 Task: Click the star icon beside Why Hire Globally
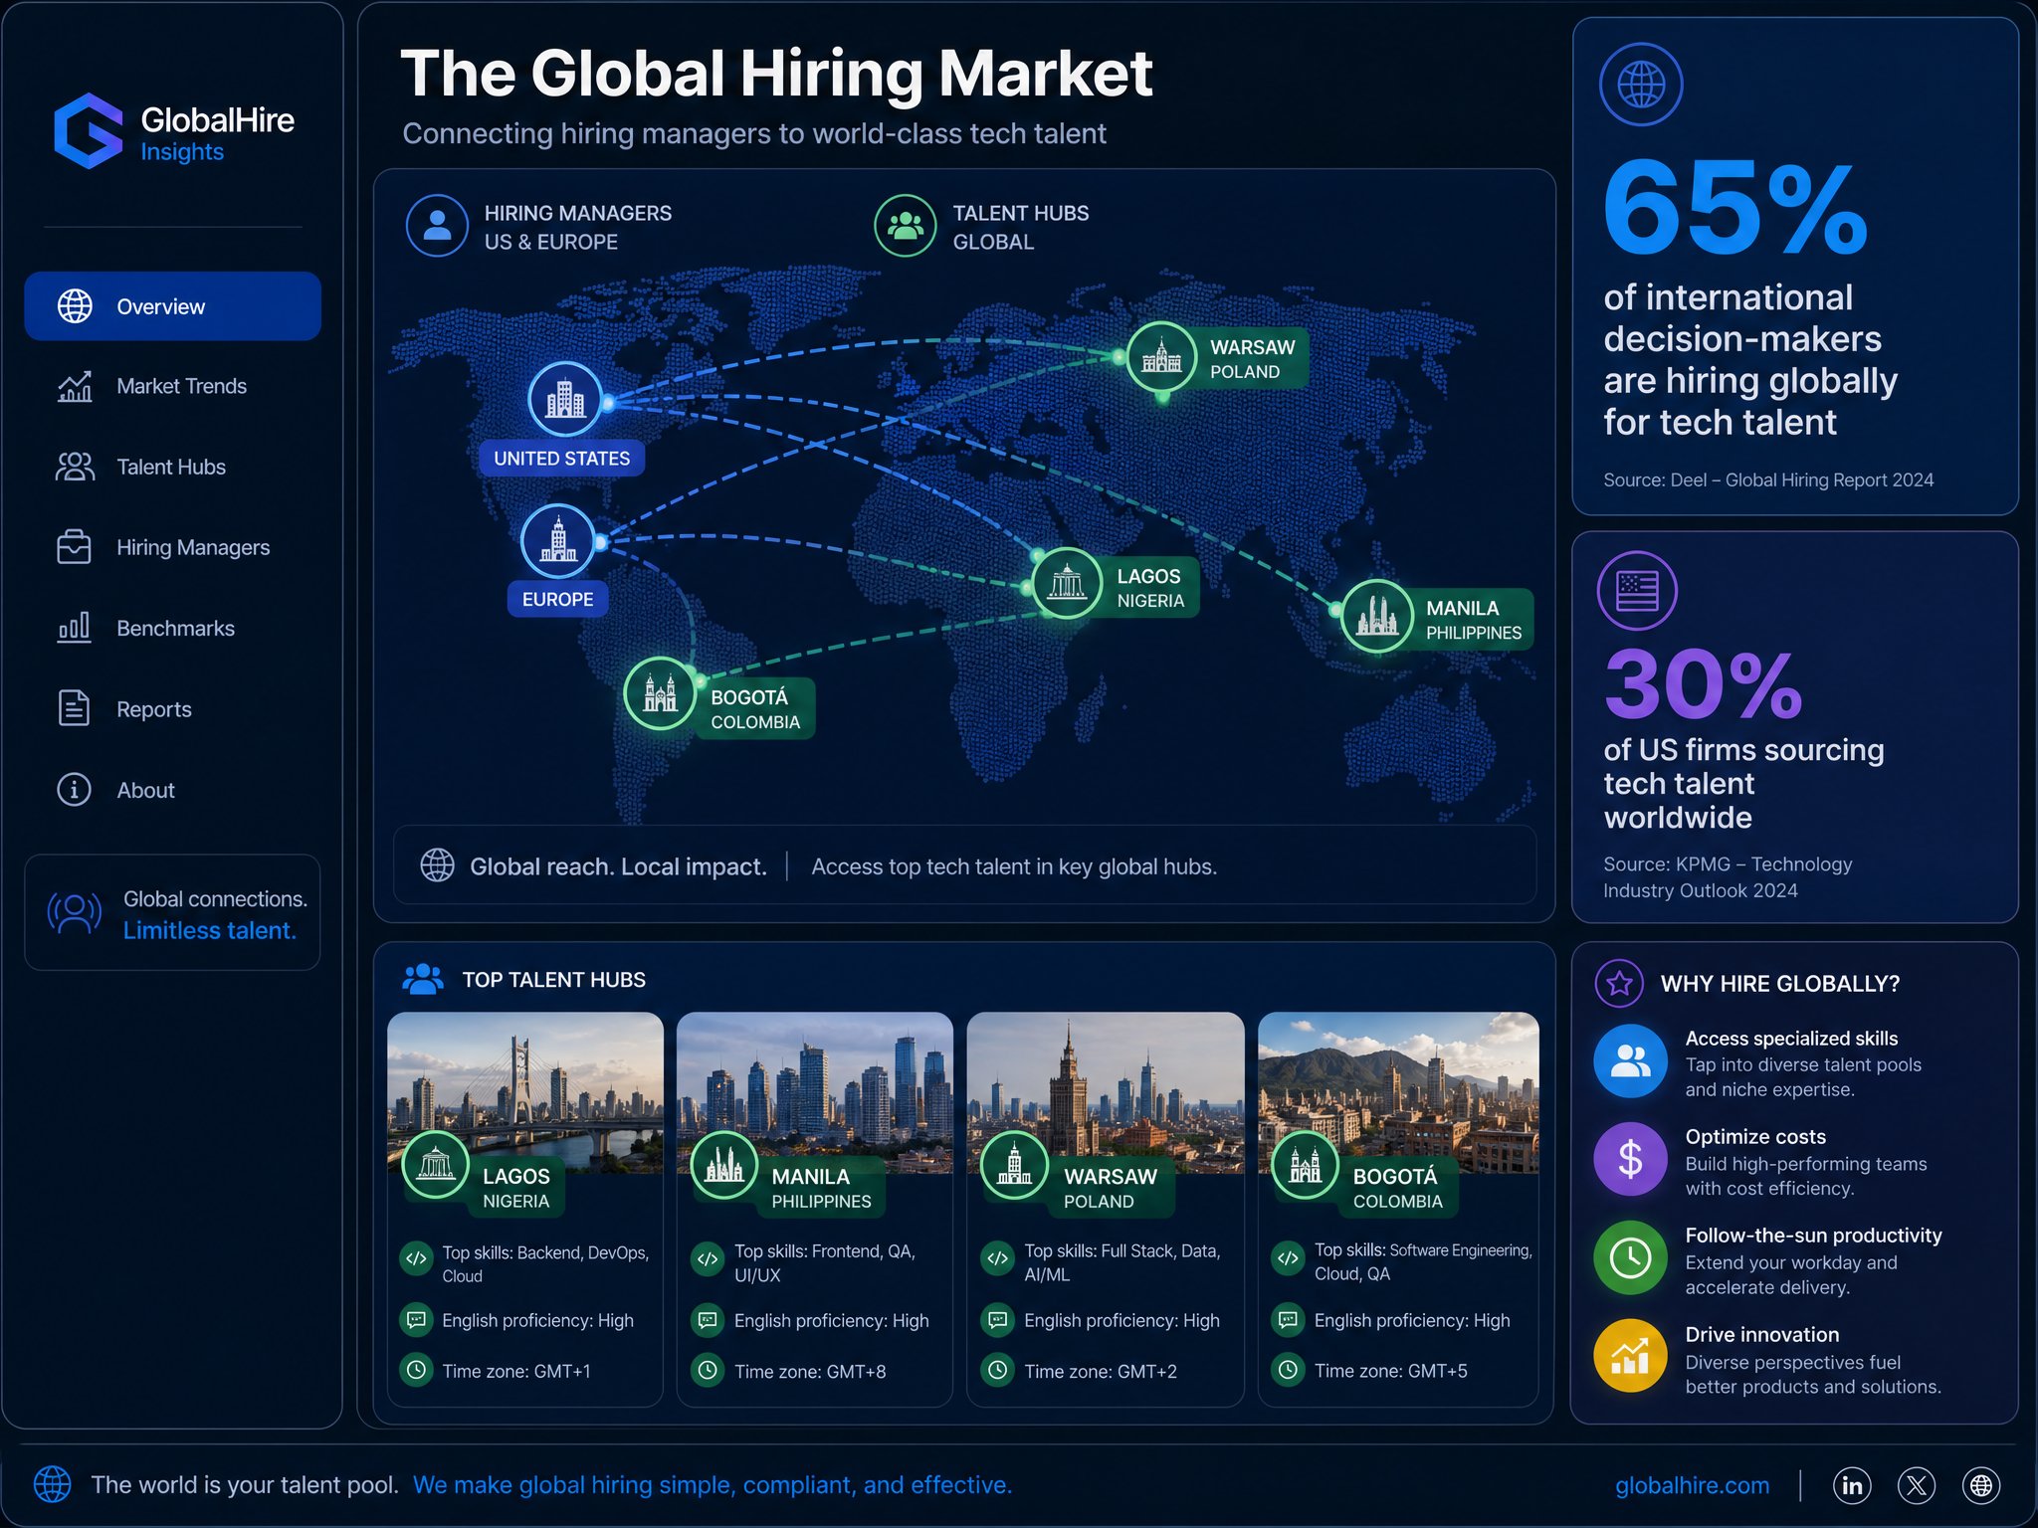pyautogui.click(x=1619, y=984)
